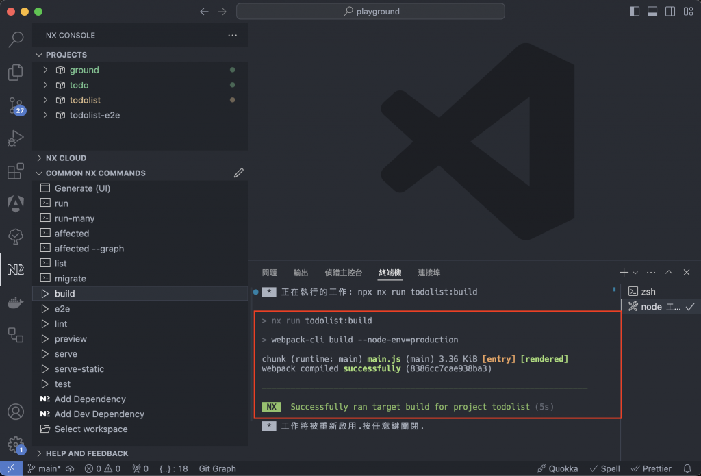Click Select workspace command
The height and width of the screenshot is (476, 701).
[140, 429]
